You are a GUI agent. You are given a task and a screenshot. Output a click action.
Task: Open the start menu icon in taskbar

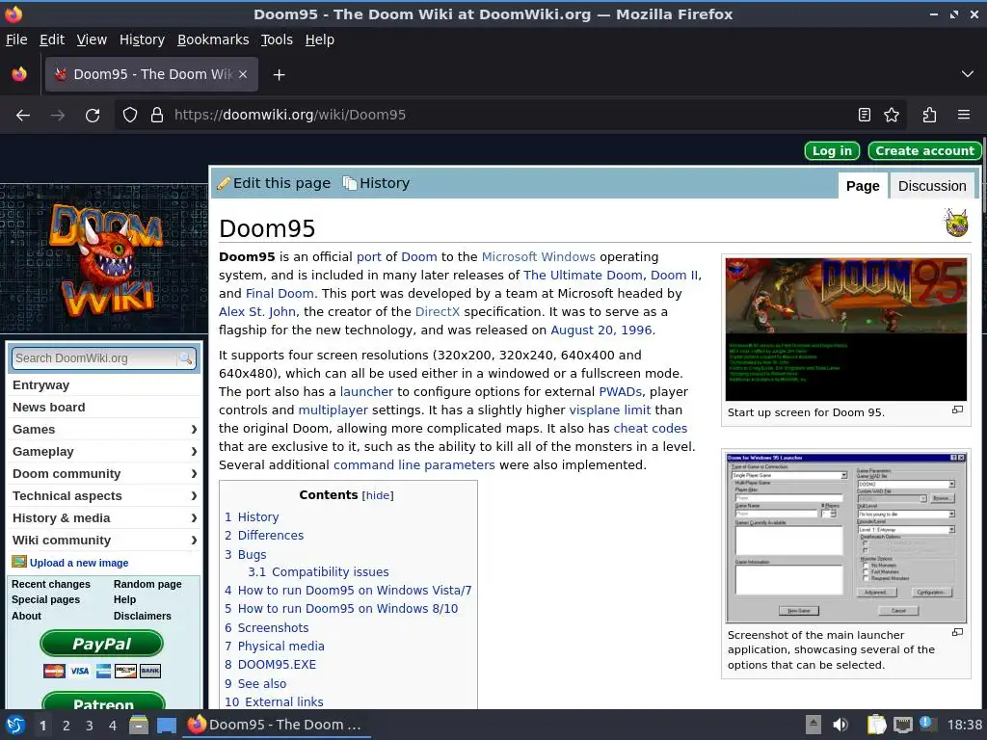tap(15, 726)
